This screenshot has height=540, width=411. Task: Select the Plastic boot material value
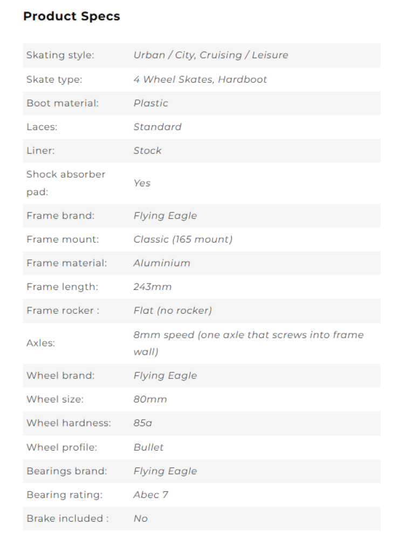click(150, 103)
